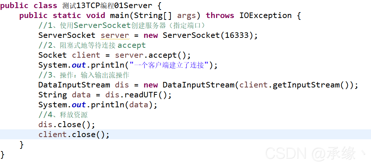
Task: Click the IOException in throws clause
Action: point(265,15)
